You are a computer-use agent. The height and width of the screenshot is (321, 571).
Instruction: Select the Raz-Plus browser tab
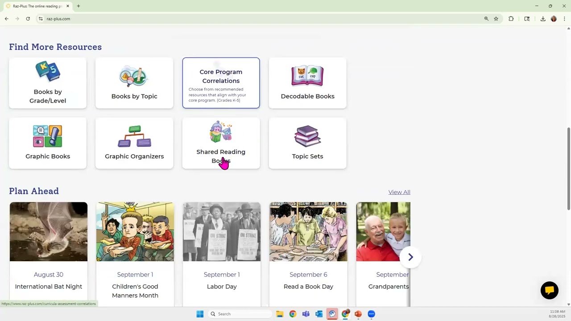[37, 6]
